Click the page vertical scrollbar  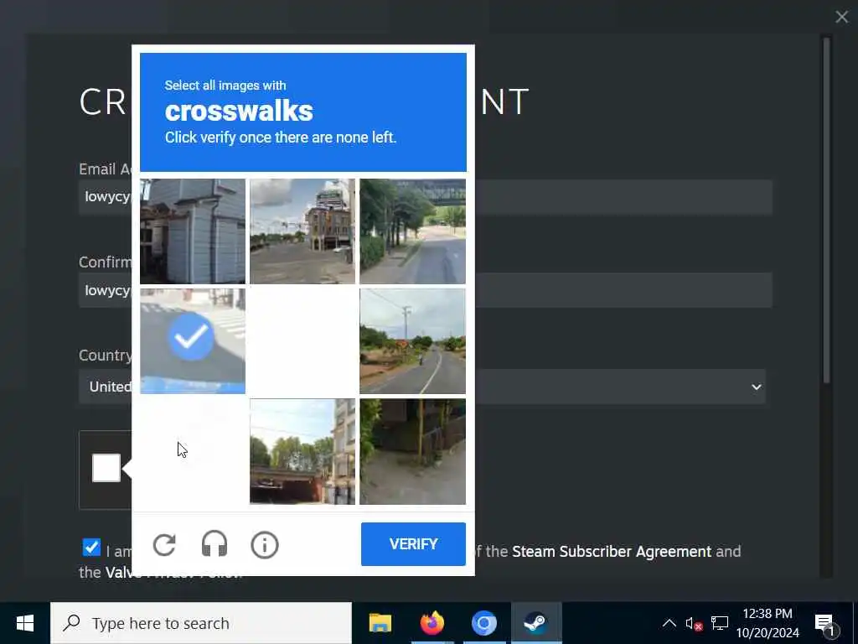pos(826,210)
